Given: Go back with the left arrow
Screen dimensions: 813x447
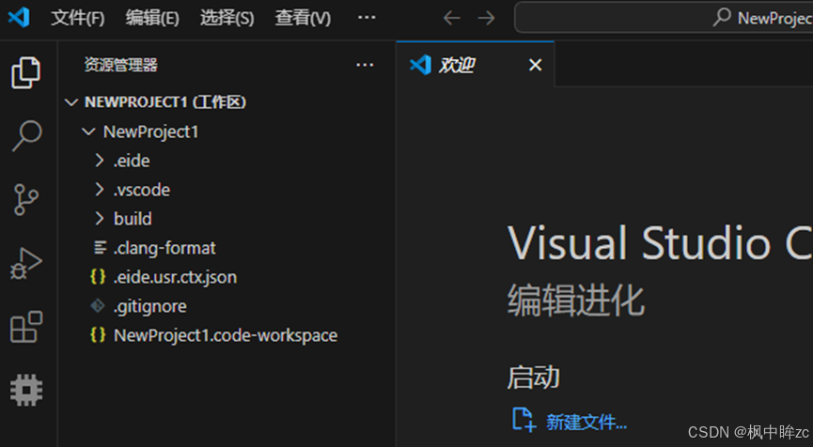Looking at the screenshot, I should (451, 18).
